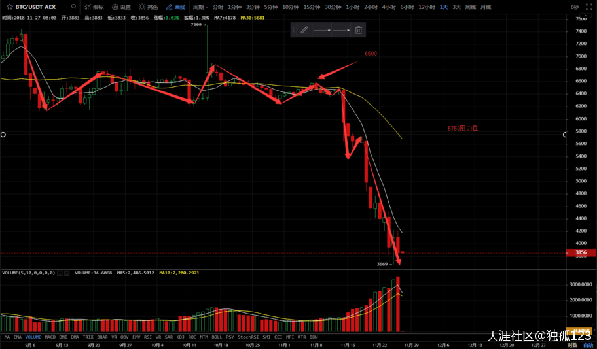This screenshot has height=349, width=597.
Task: Switch indicator to CCI
Action: pyautogui.click(x=278, y=337)
